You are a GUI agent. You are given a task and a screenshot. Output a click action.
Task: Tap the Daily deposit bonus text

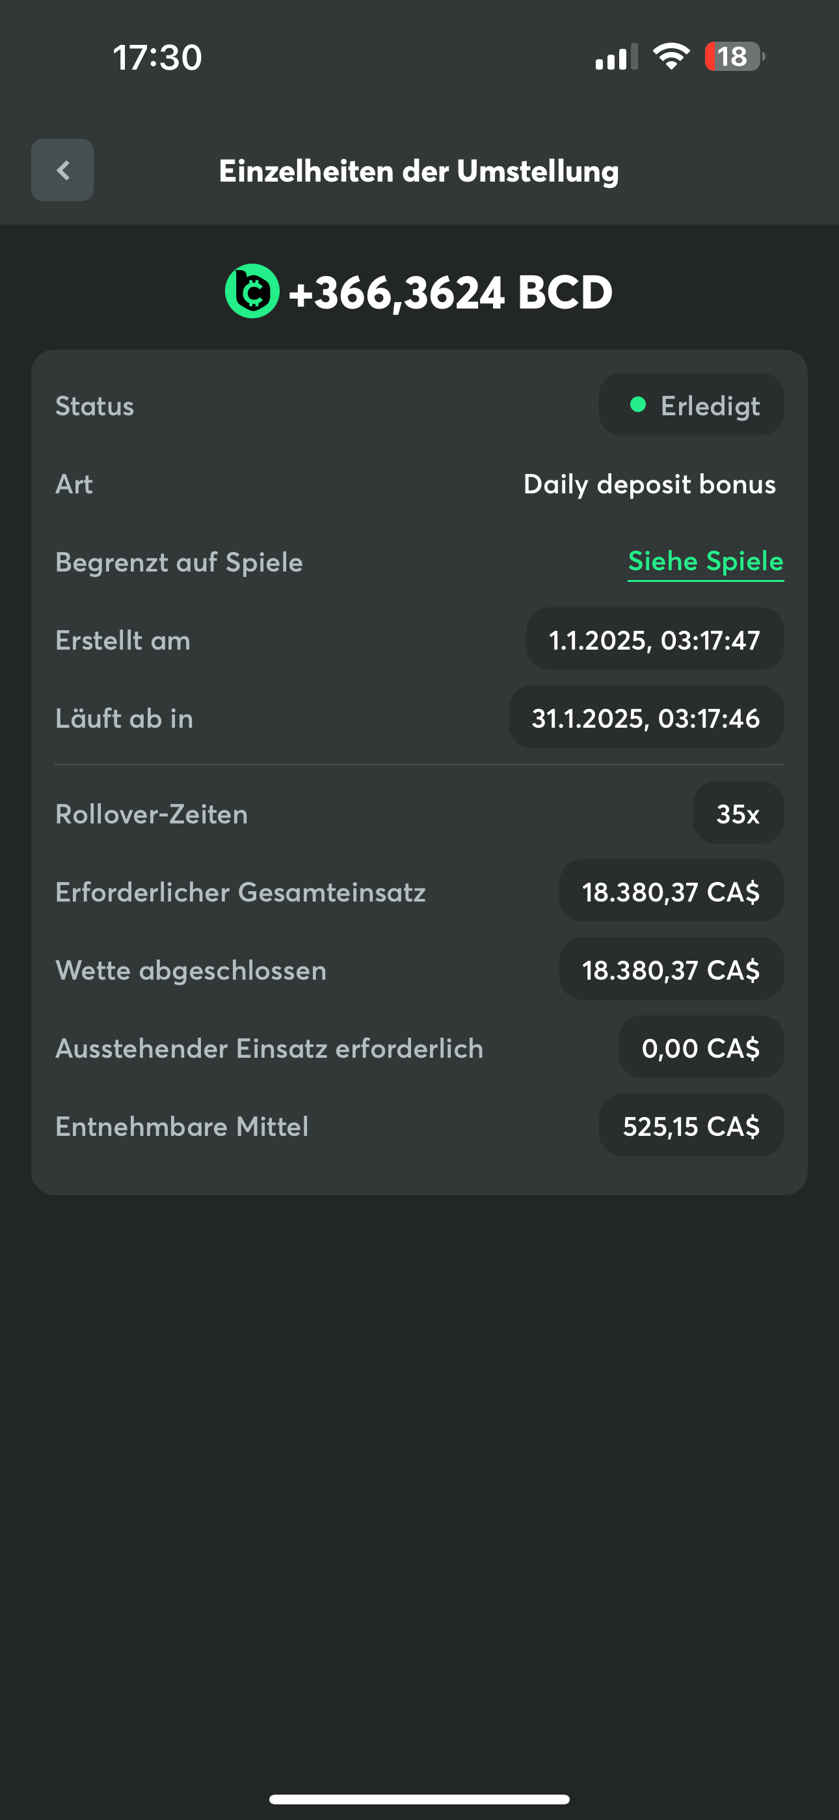point(649,484)
